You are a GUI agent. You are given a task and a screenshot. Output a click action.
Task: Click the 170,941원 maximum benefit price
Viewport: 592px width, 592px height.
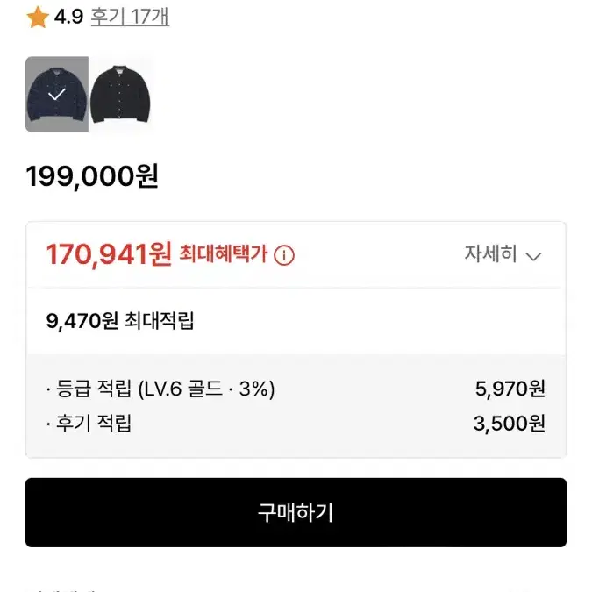click(x=109, y=254)
